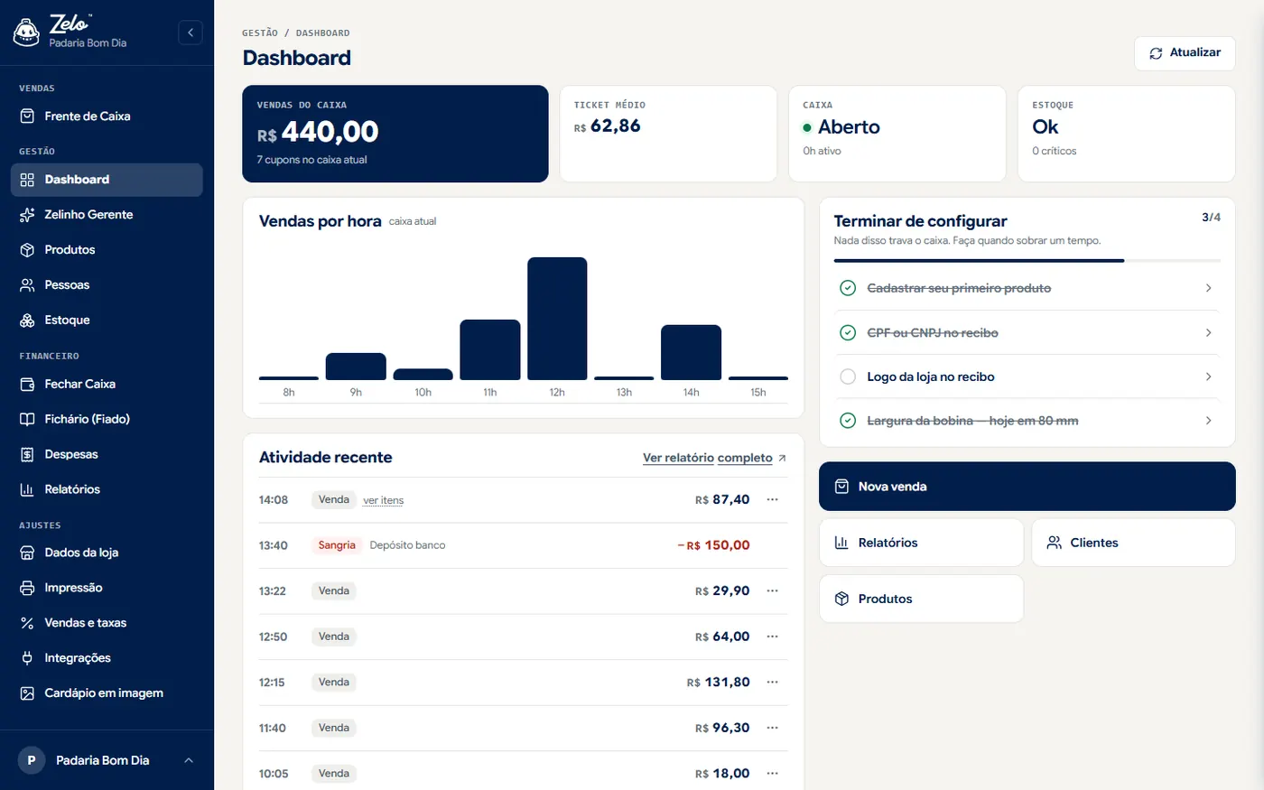Open chevron for CPF ou CNPJ no recibo
1264x790 pixels.
(1209, 333)
